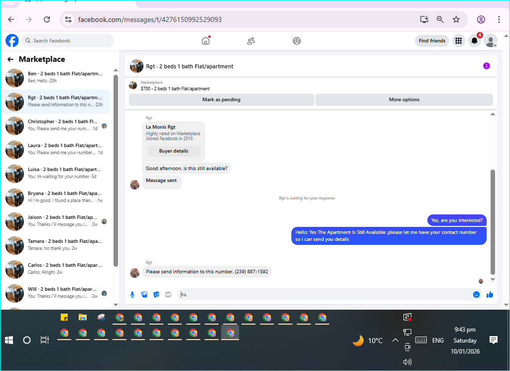Open Christopher's conversation in the list
The image size is (510, 371).
click(x=56, y=125)
